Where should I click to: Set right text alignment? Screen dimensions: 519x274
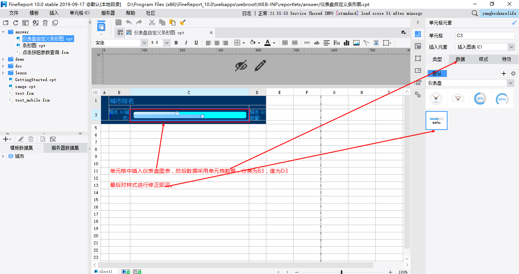pyautogui.click(x=225, y=43)
